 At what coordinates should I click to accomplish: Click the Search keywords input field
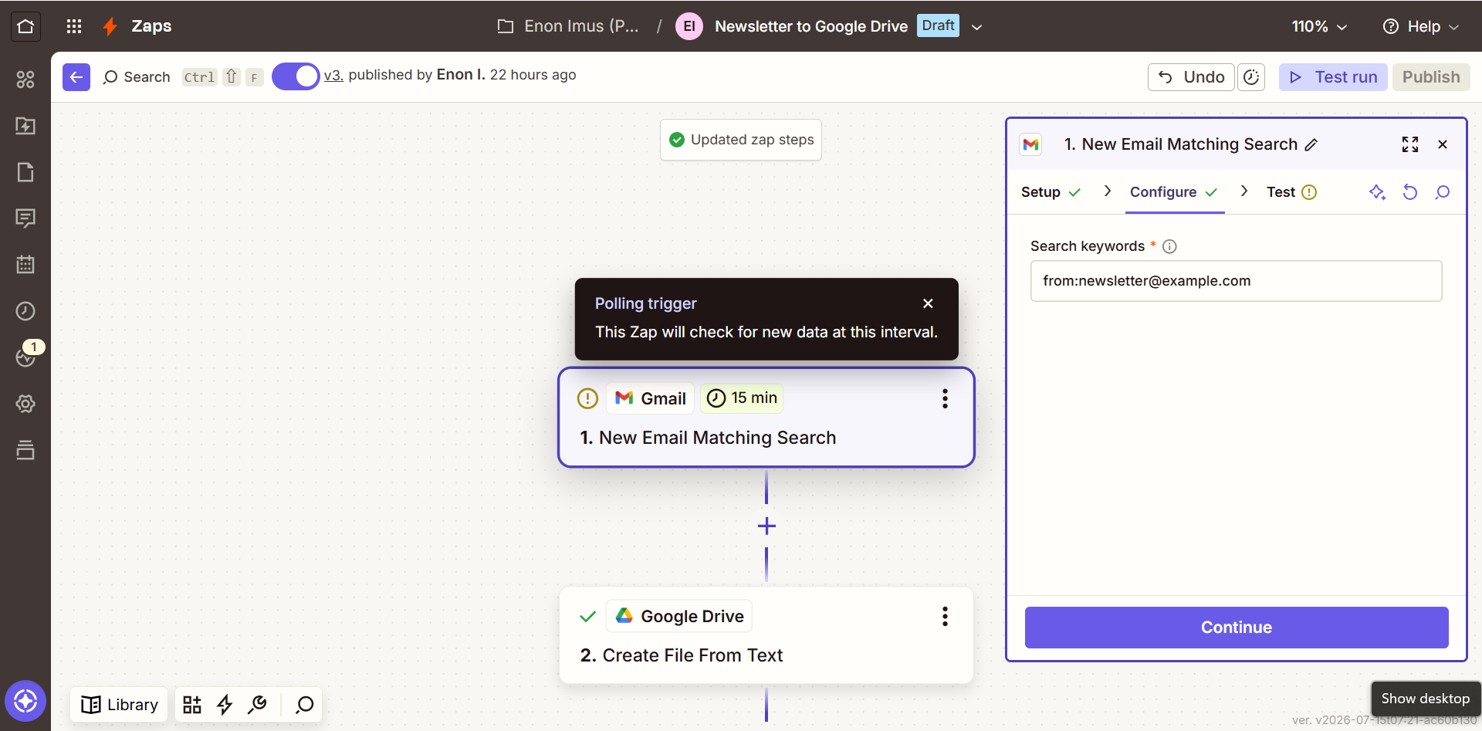point(1236,281)
